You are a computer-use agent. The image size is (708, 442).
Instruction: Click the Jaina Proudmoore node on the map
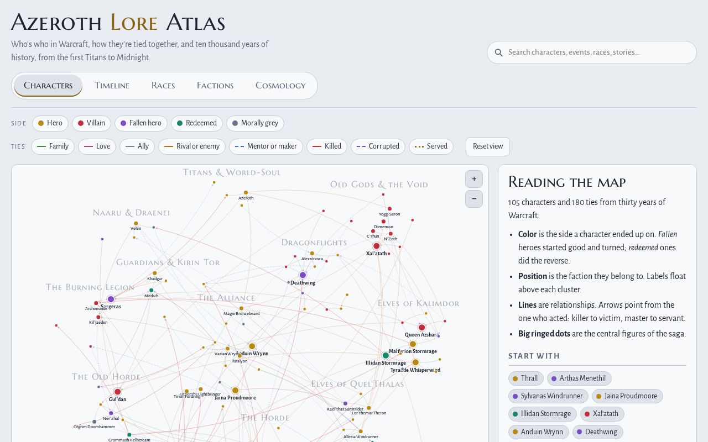pyautogui.click(x=235, y=390)
